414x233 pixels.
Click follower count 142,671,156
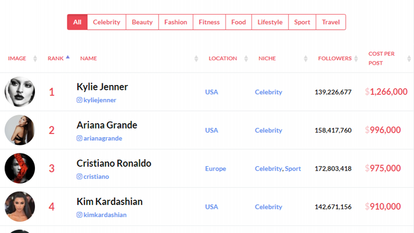tap(333, 207)
